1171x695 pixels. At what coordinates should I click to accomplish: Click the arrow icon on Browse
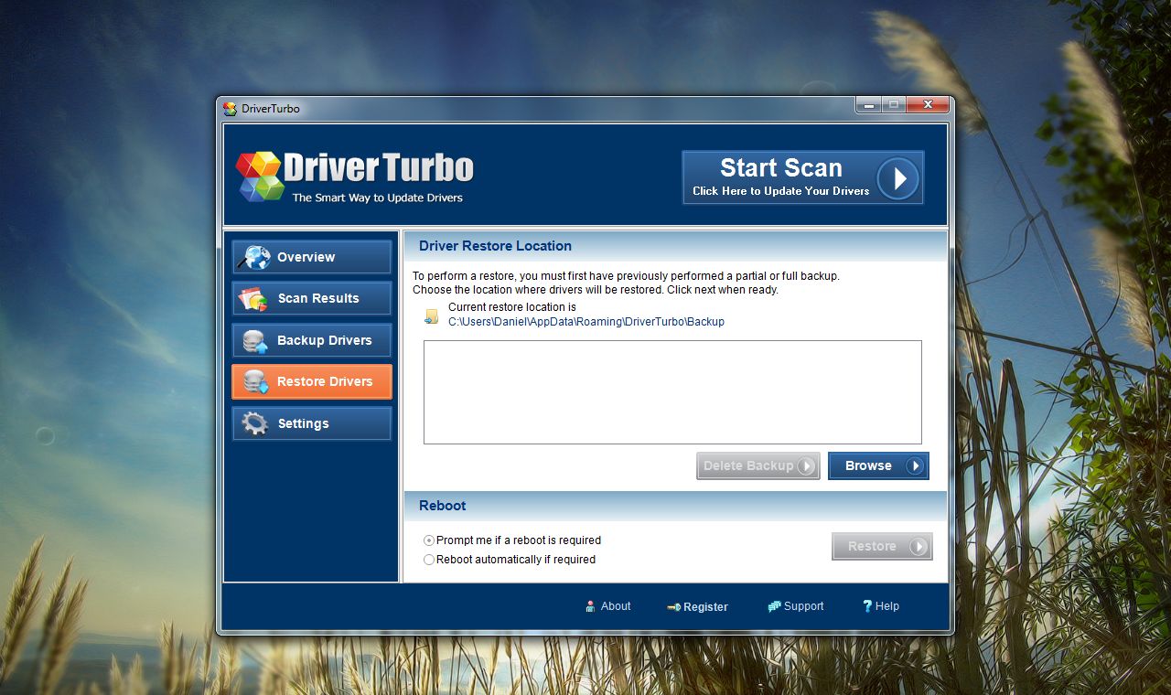point(915,466)
